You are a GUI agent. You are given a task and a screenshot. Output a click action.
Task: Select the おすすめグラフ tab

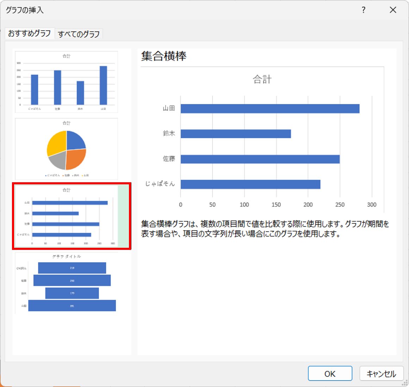[x=30, y=33]
